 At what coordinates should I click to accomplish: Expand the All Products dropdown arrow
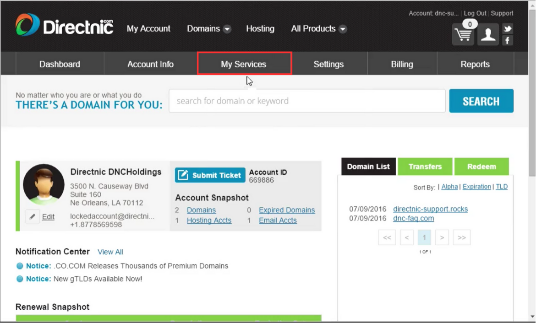point(343,29)
